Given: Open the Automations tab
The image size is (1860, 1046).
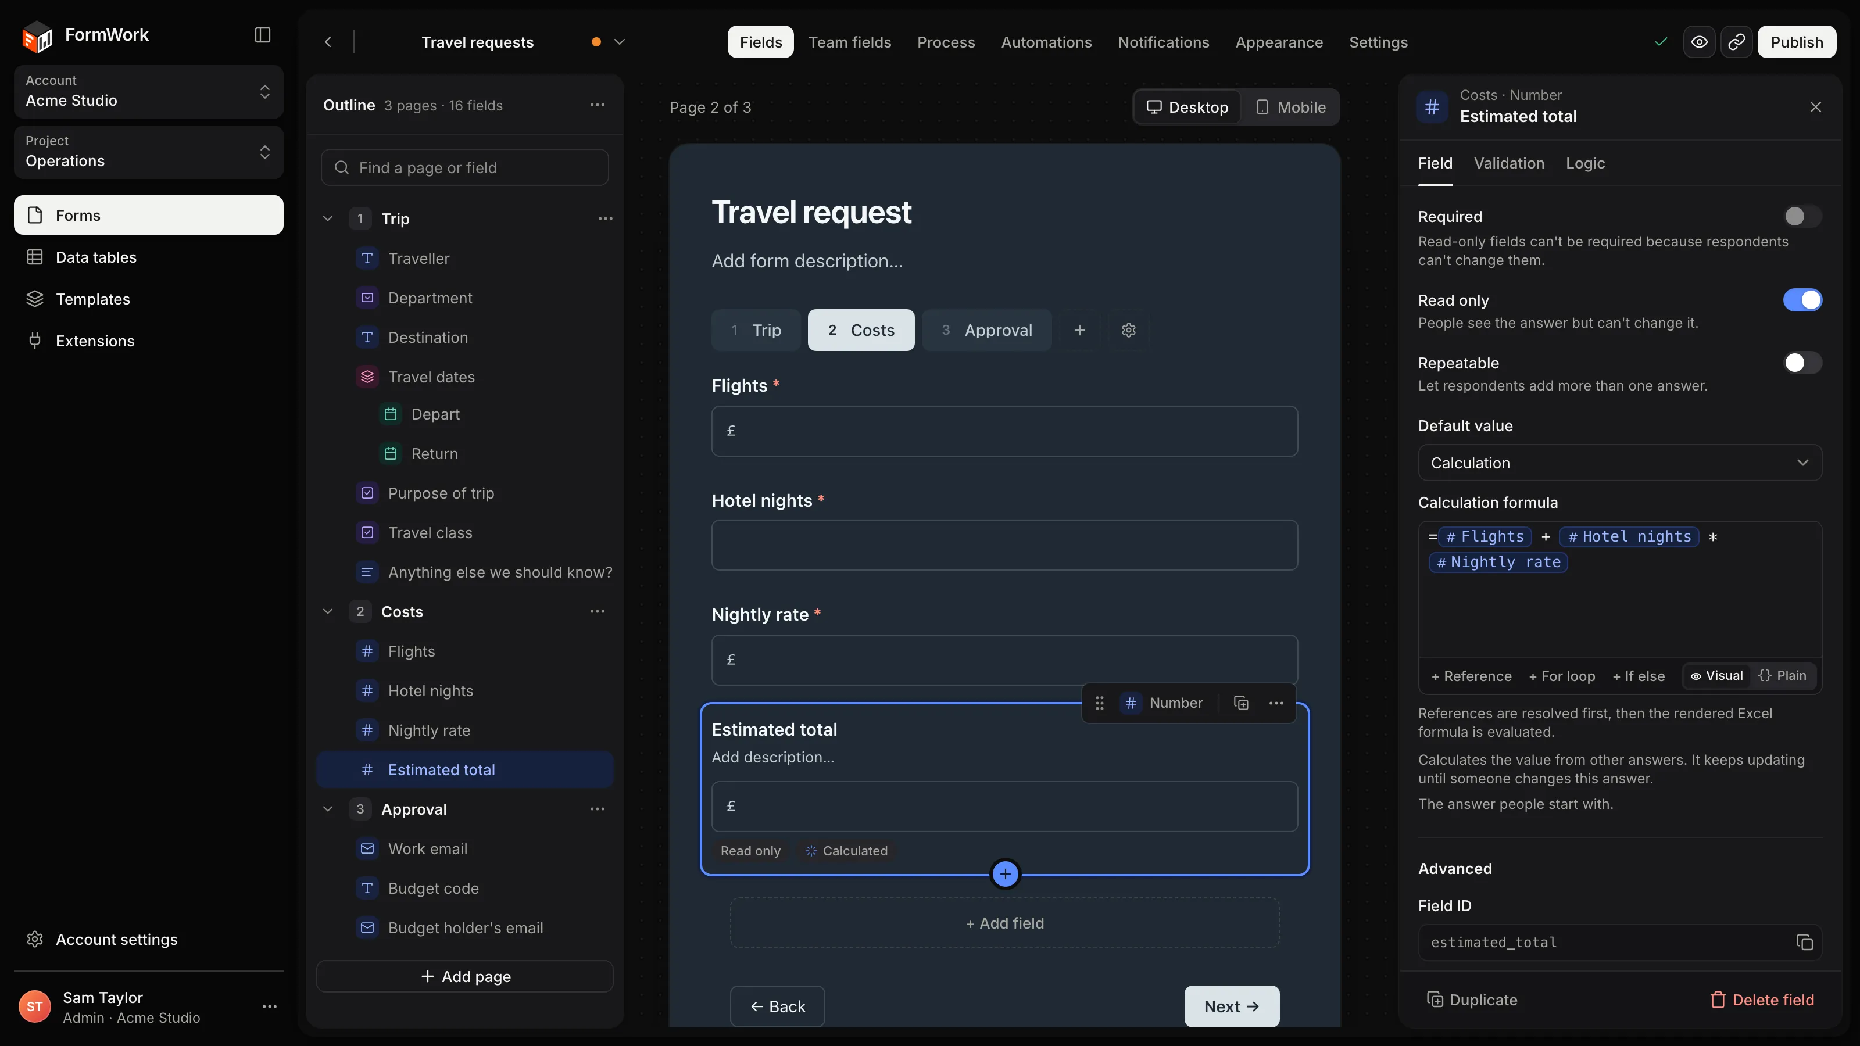Looking at the screenshot, I should pos(1046,42).
